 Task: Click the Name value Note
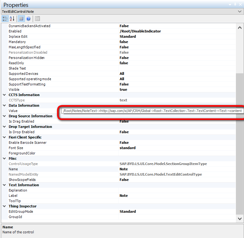[x=124, y=169]
